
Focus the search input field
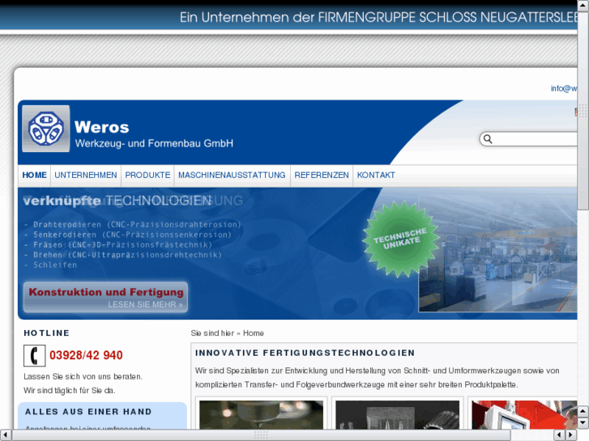[528, 139]
